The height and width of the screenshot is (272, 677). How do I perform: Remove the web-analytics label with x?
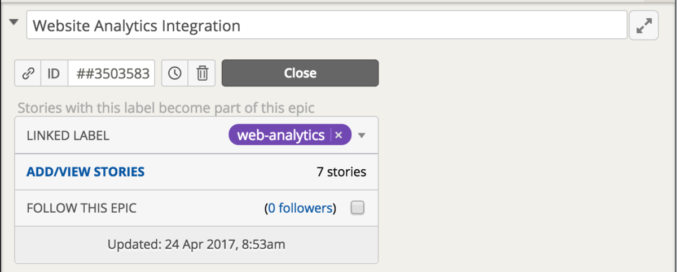(338, 135)
